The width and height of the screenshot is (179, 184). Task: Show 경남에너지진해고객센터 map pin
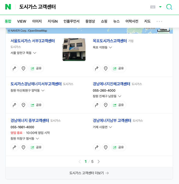(106, 105)
